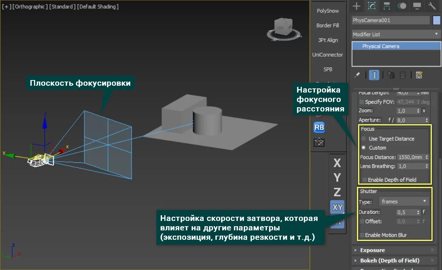
Task: Click the checkered icon below RB
Action: point(319,142)
